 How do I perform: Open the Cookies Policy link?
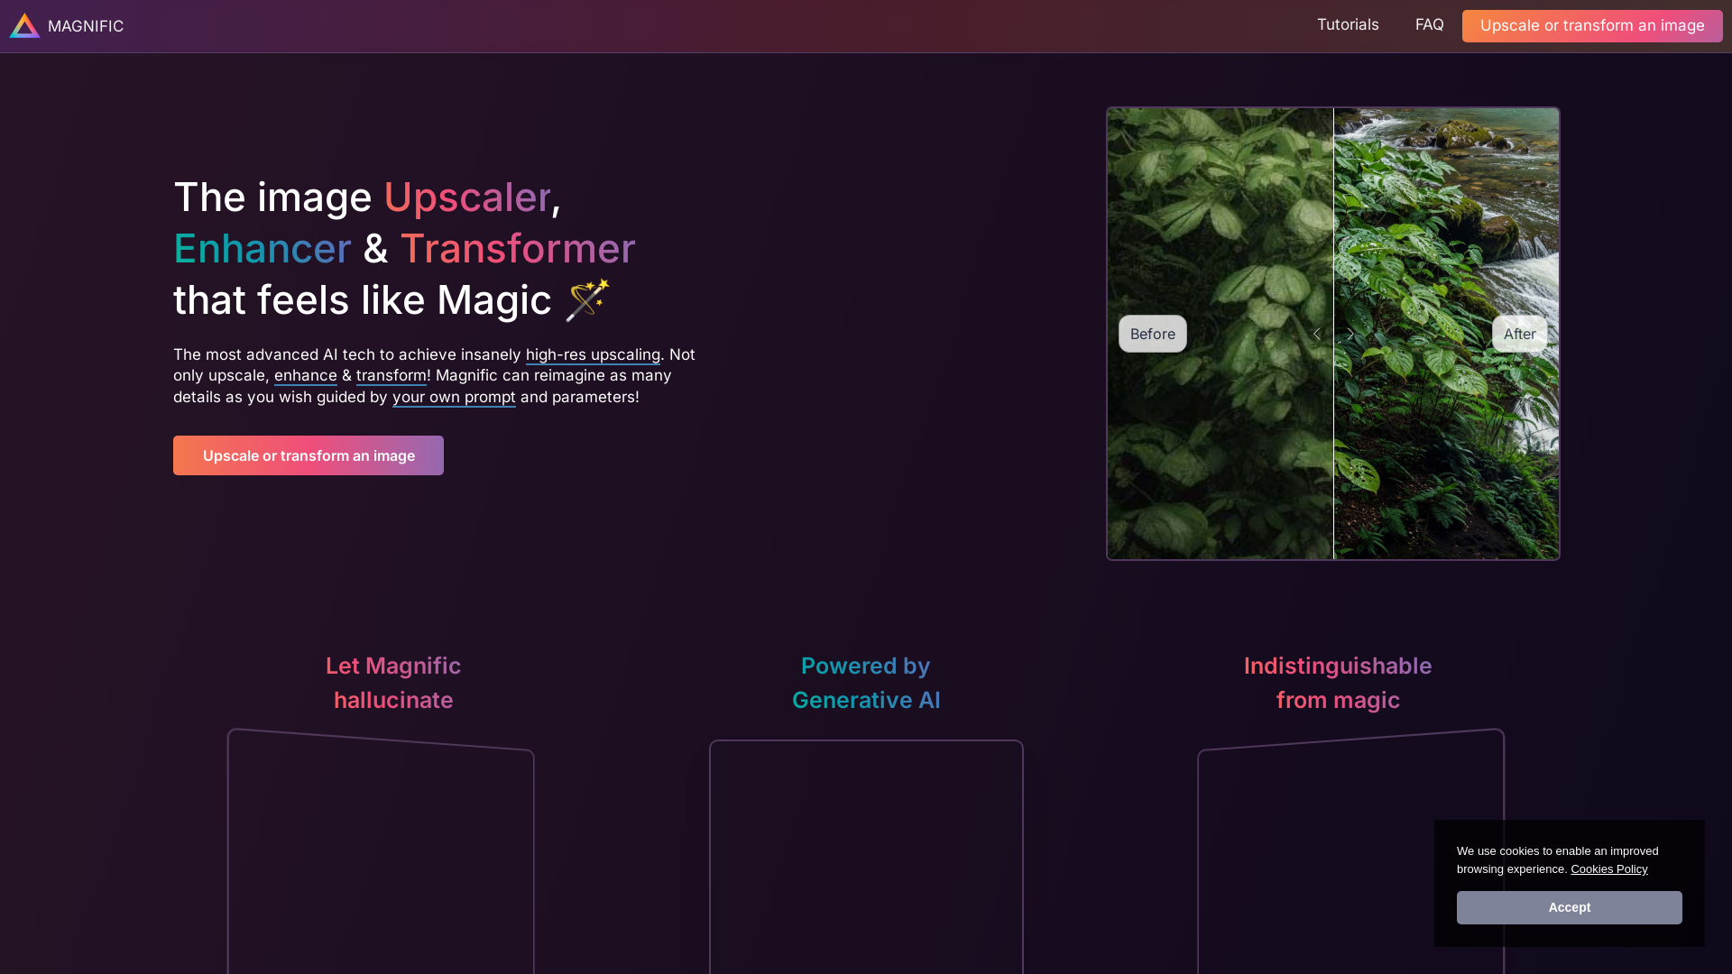tap(1609, 868)
